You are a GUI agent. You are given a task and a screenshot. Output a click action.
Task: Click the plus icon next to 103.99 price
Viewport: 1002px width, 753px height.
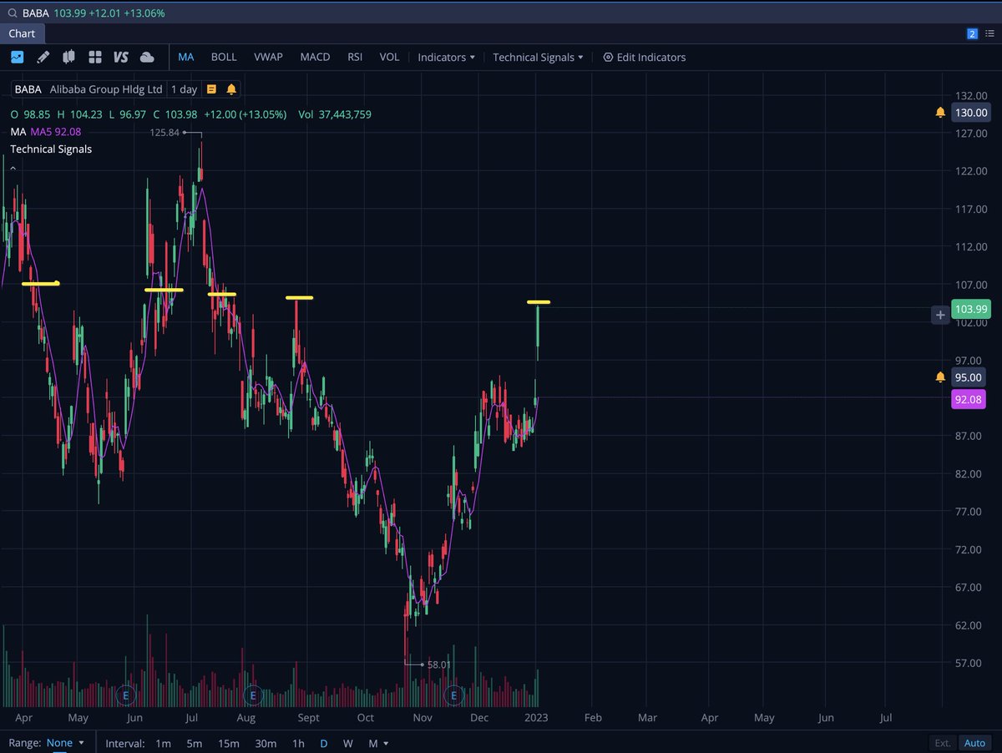click(x=941, y=315)
